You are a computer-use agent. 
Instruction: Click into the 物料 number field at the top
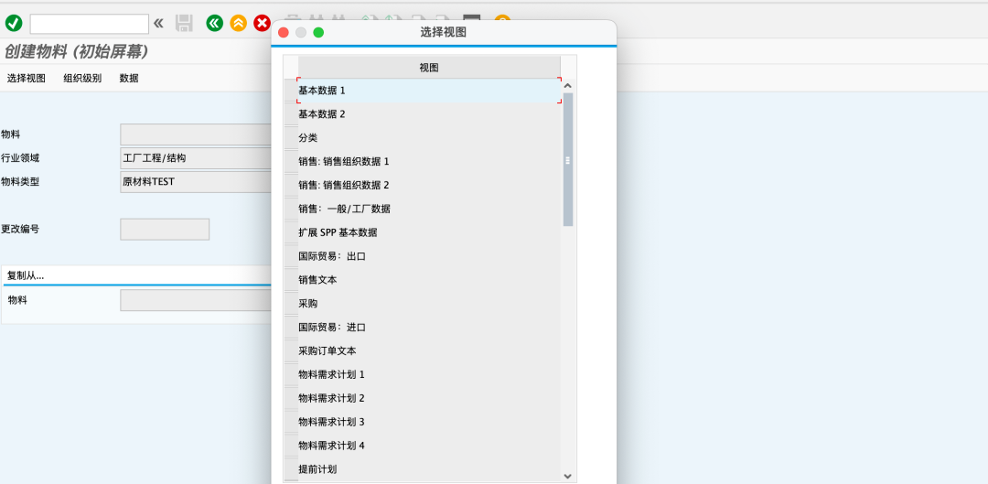coord(196,134)
